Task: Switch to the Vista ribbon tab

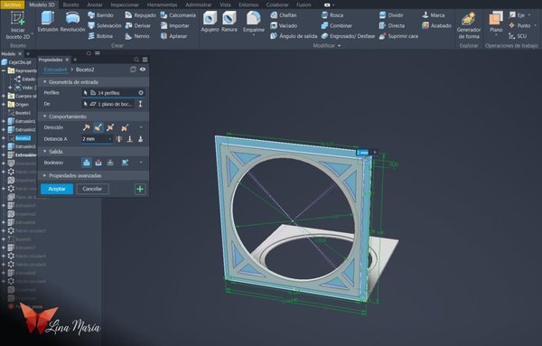Action: point(225,5)
